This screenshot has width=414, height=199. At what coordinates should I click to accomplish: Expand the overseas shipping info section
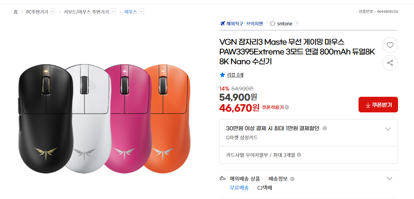click(x=389, y=178)
